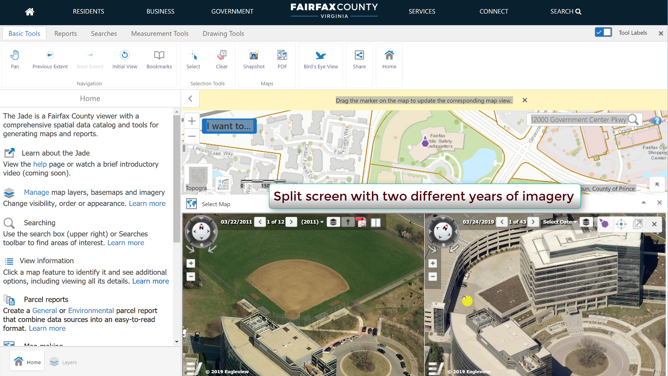Go to previous 2019 image
This screenshot has height=376, width=668.
(502, 222)
